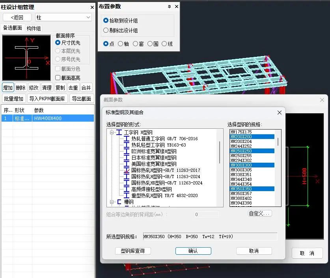
Task: Open 自定义... custom spec button
Action: point(260,214)
